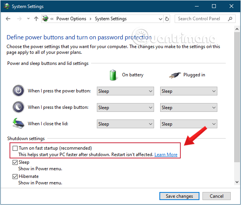Viewport: 241px width, 205px height.
Task: Click the 'Define power buttons' page title
Action: [x=79, y=37]
